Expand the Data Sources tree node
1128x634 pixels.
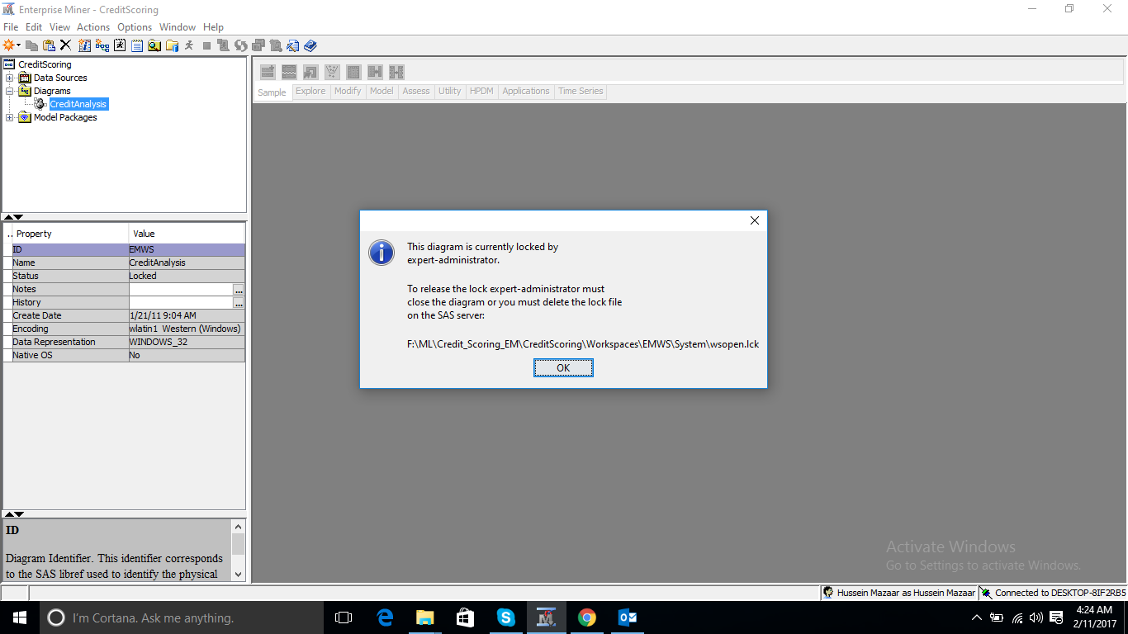point(10,78)
